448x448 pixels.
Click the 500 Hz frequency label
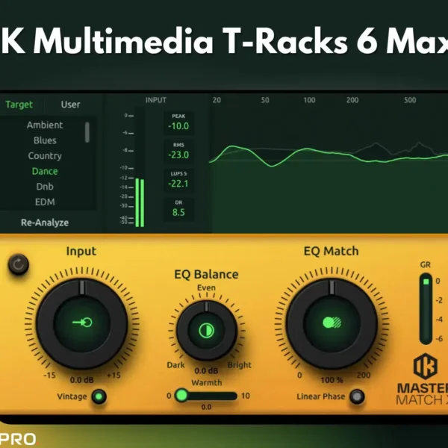[x=410, y=100]
